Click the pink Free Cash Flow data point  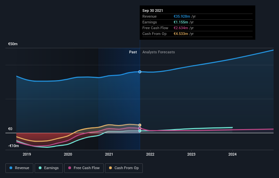(x=140, y=128)
